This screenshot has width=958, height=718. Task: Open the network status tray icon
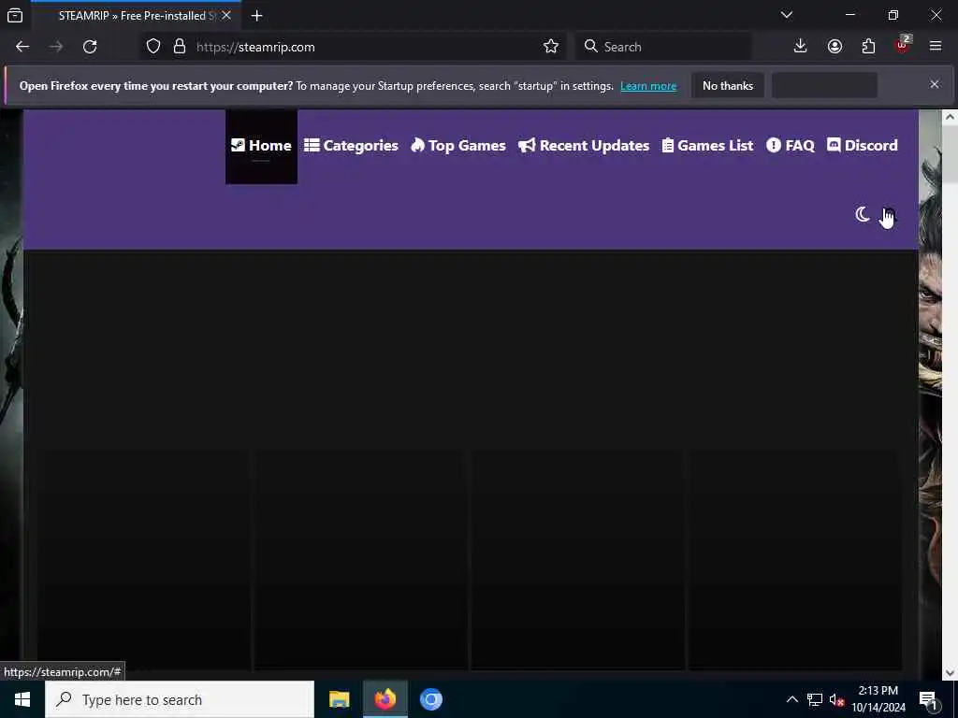pos(815,699)
